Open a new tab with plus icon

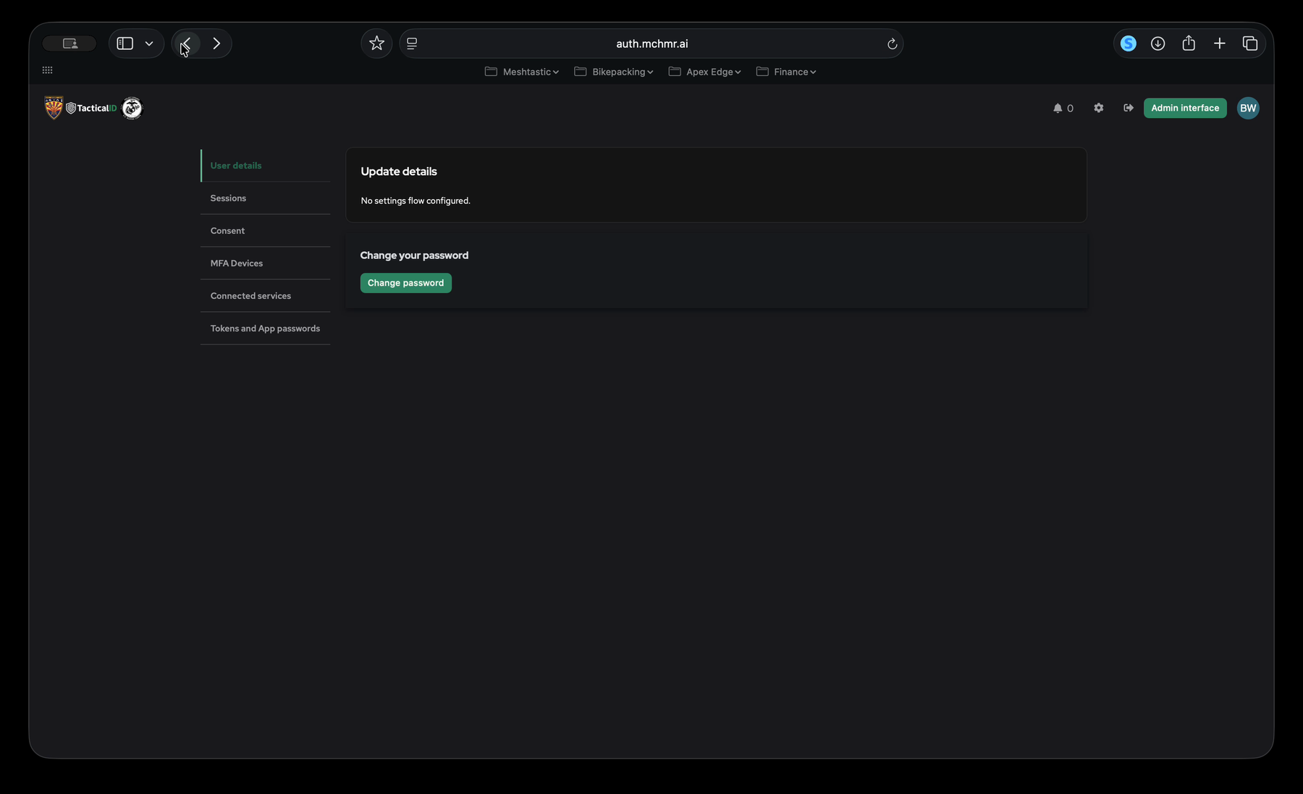pyautogui.click(x=1220, y=43)
